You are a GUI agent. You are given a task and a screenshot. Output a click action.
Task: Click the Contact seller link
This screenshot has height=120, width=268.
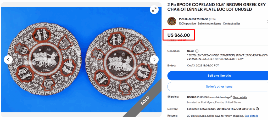(x=231, y=24)
